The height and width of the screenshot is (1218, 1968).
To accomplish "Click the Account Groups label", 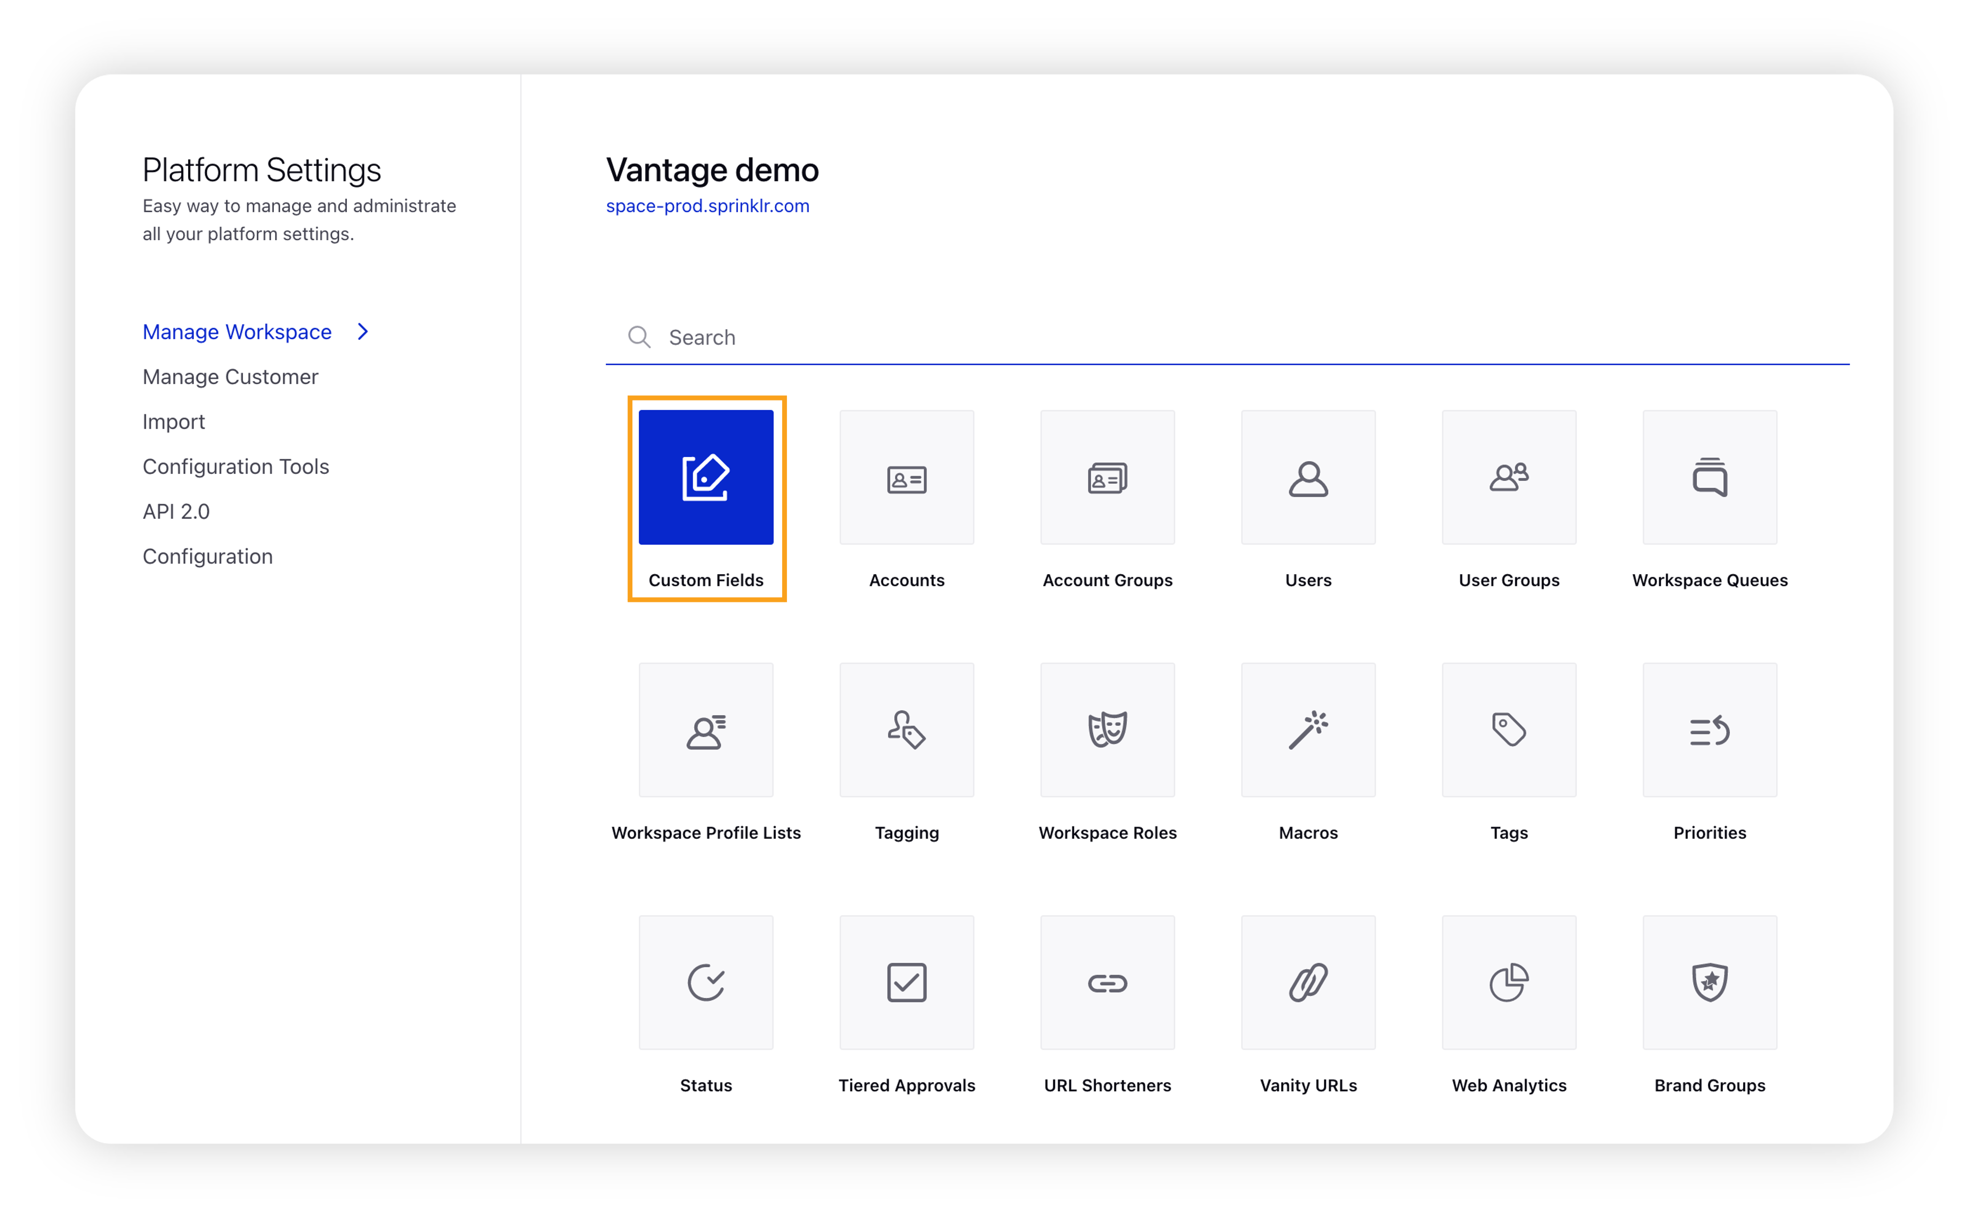I will click(x=1107, y=580).
